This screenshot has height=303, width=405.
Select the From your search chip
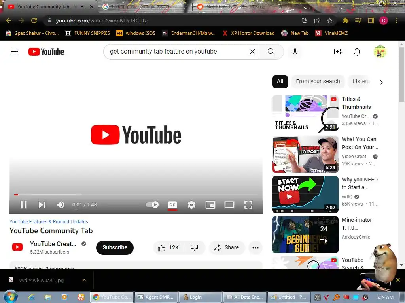coord(318,81)
